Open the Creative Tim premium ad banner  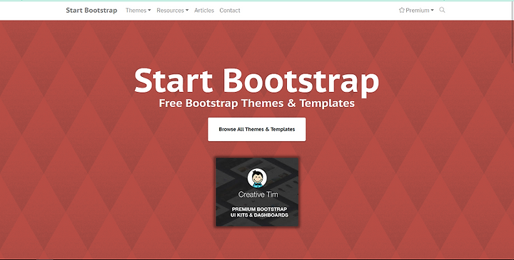[x=257, y=192]
